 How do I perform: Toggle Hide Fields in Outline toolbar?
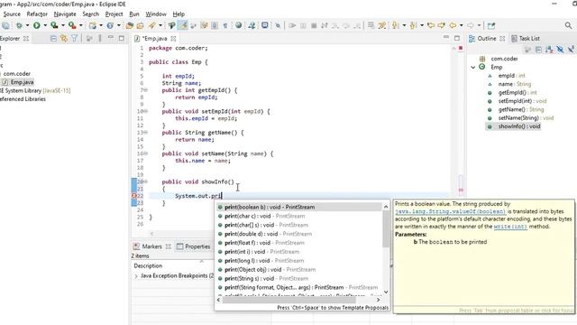pos(560,50)
